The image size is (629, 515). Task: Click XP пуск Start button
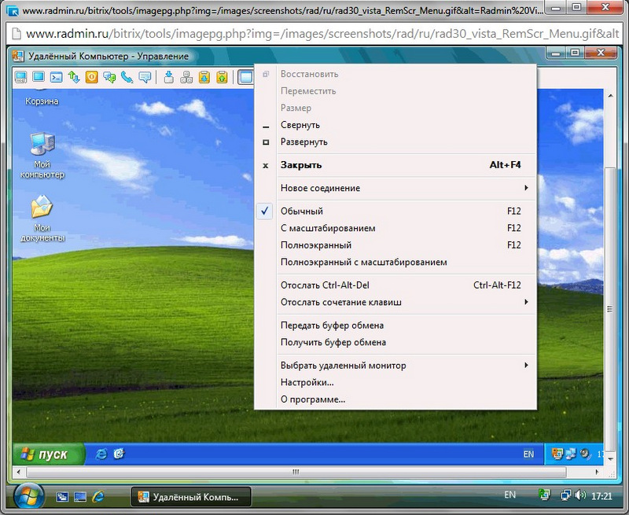(x=49, y=454)
